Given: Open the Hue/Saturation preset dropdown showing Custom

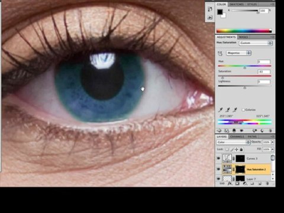Looking at the screenshot, I should pos(256,43).
